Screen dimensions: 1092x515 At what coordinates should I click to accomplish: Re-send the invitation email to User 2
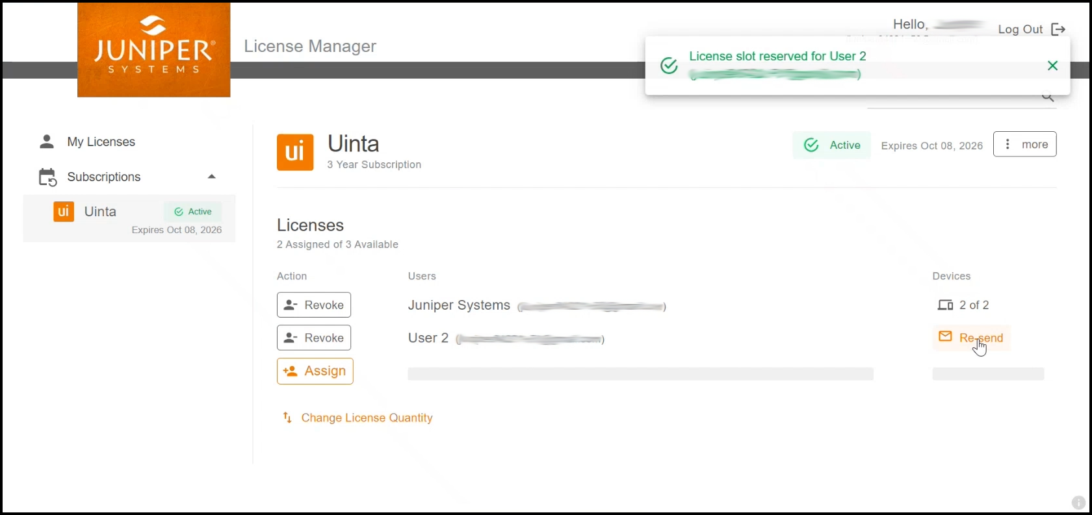(x=971, y=338)
